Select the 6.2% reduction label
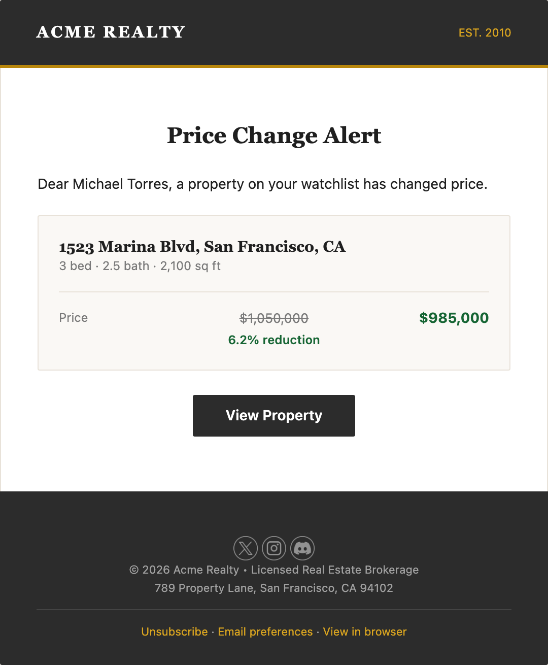The width and height of the screenshot is (548, 665). [273, 340]
